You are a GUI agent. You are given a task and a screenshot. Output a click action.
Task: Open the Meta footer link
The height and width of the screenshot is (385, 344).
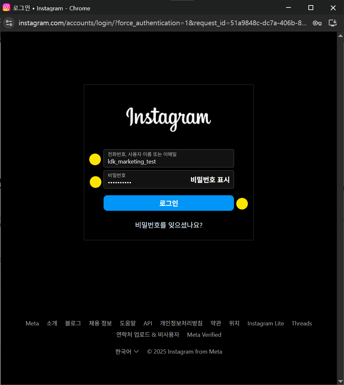click(x=32, y=323)
